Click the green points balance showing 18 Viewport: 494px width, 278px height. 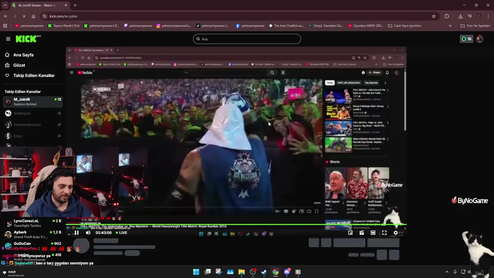click(466, 39)
